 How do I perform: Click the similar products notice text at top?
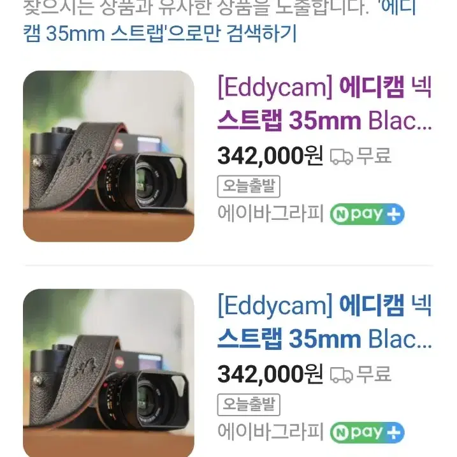(x=196, y=7)
